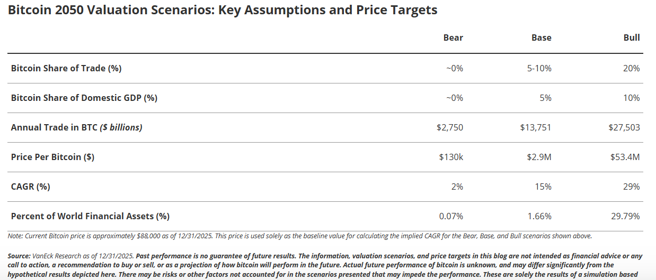Click the CAGR (%) row label

coord(31,186)
